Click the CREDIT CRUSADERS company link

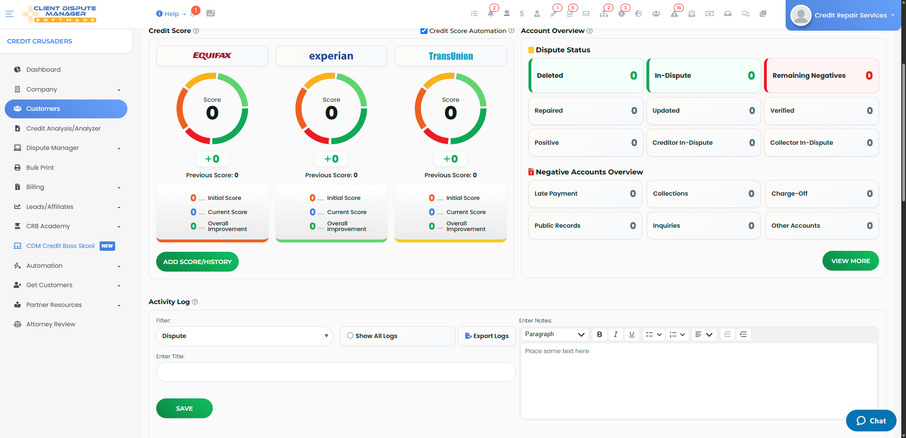[x=40, y=41]
